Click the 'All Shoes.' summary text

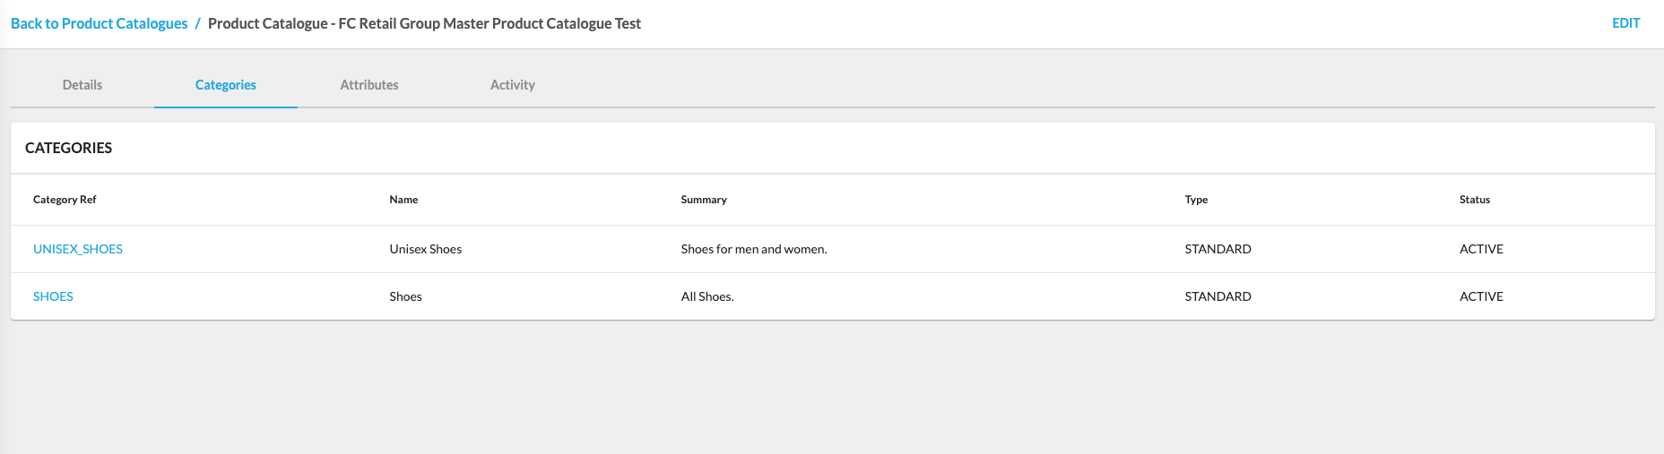tap(707, 296)
